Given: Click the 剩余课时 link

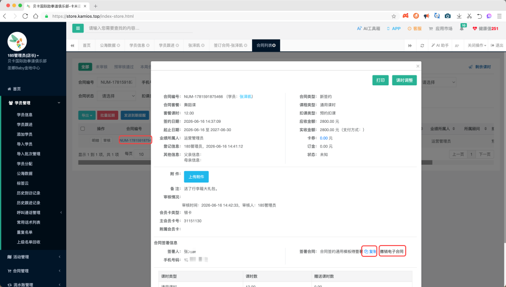Looking at the screenshot, I should (480, 67).
